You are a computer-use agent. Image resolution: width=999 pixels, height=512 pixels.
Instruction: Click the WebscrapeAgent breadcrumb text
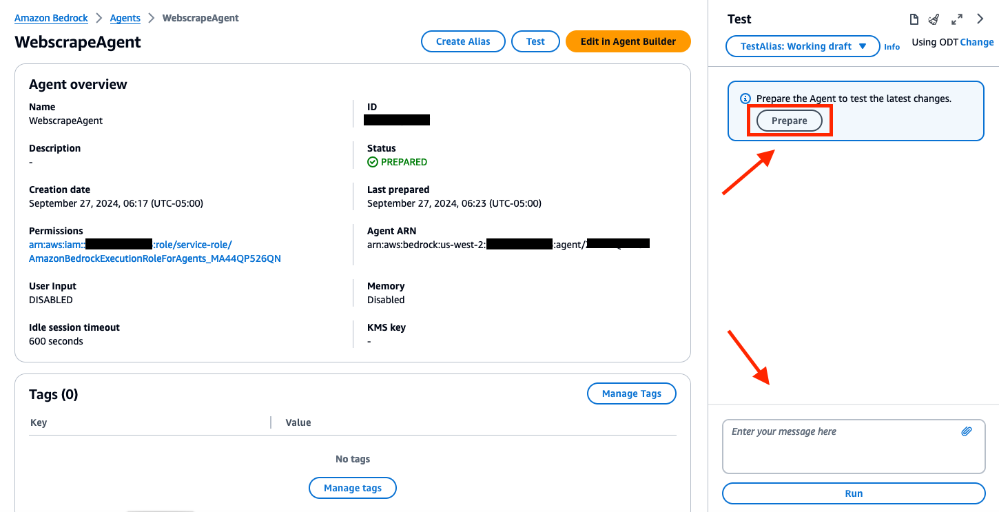(200, 18)
